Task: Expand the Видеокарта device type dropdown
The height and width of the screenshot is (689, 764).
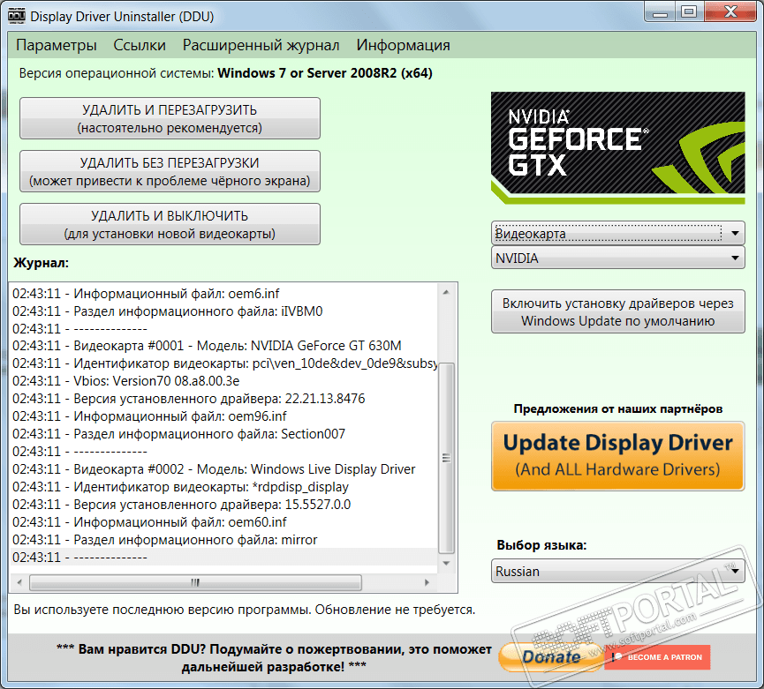Action: [x=617, y=234]
